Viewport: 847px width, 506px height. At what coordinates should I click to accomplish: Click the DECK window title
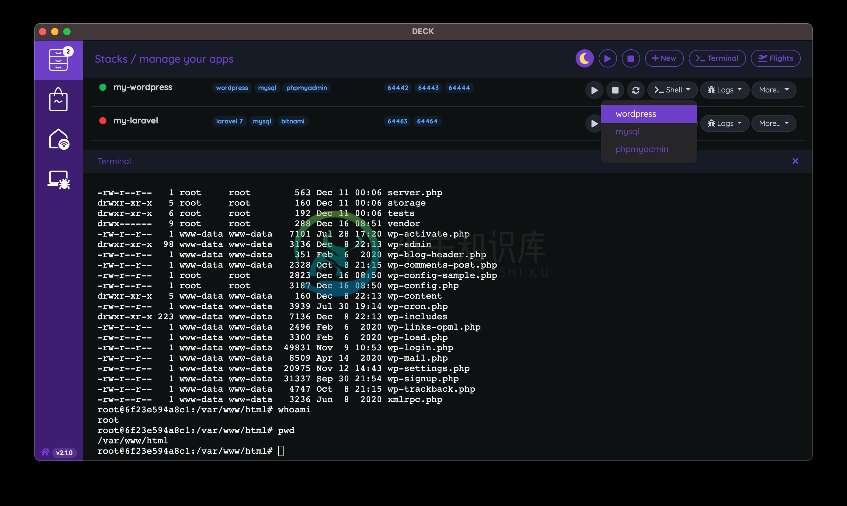coord(423,31)
